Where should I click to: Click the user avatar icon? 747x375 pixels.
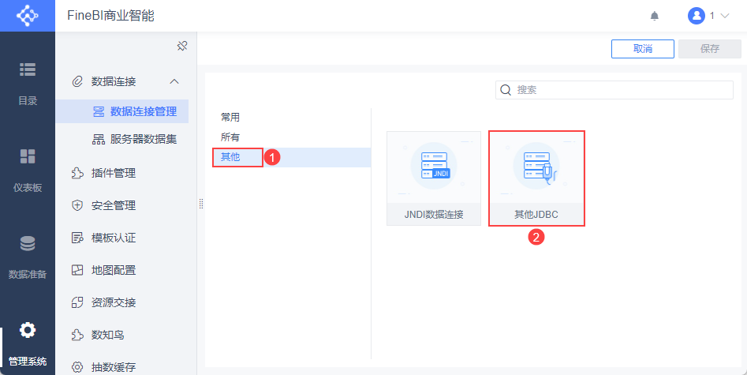point(696,16)
